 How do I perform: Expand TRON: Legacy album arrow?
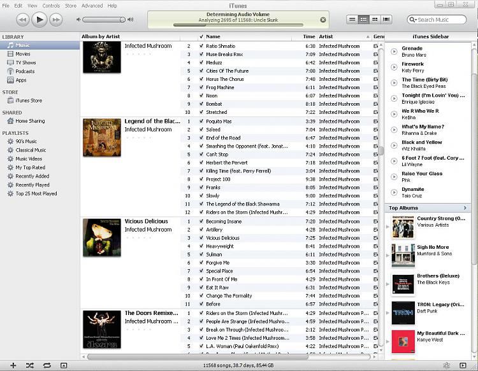[x=387, y=313]
